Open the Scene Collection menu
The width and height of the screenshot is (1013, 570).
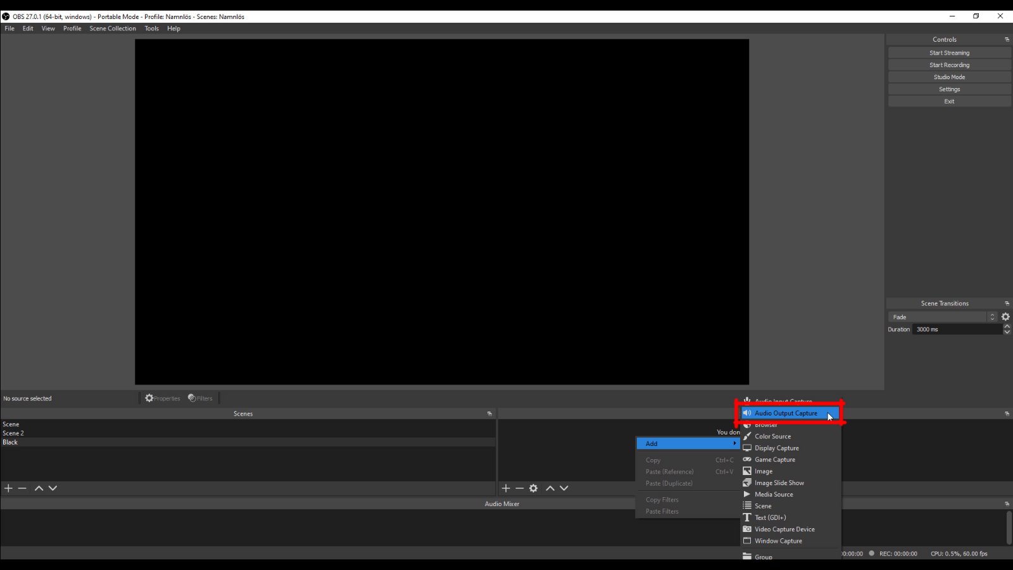click(x=113, y=28)
